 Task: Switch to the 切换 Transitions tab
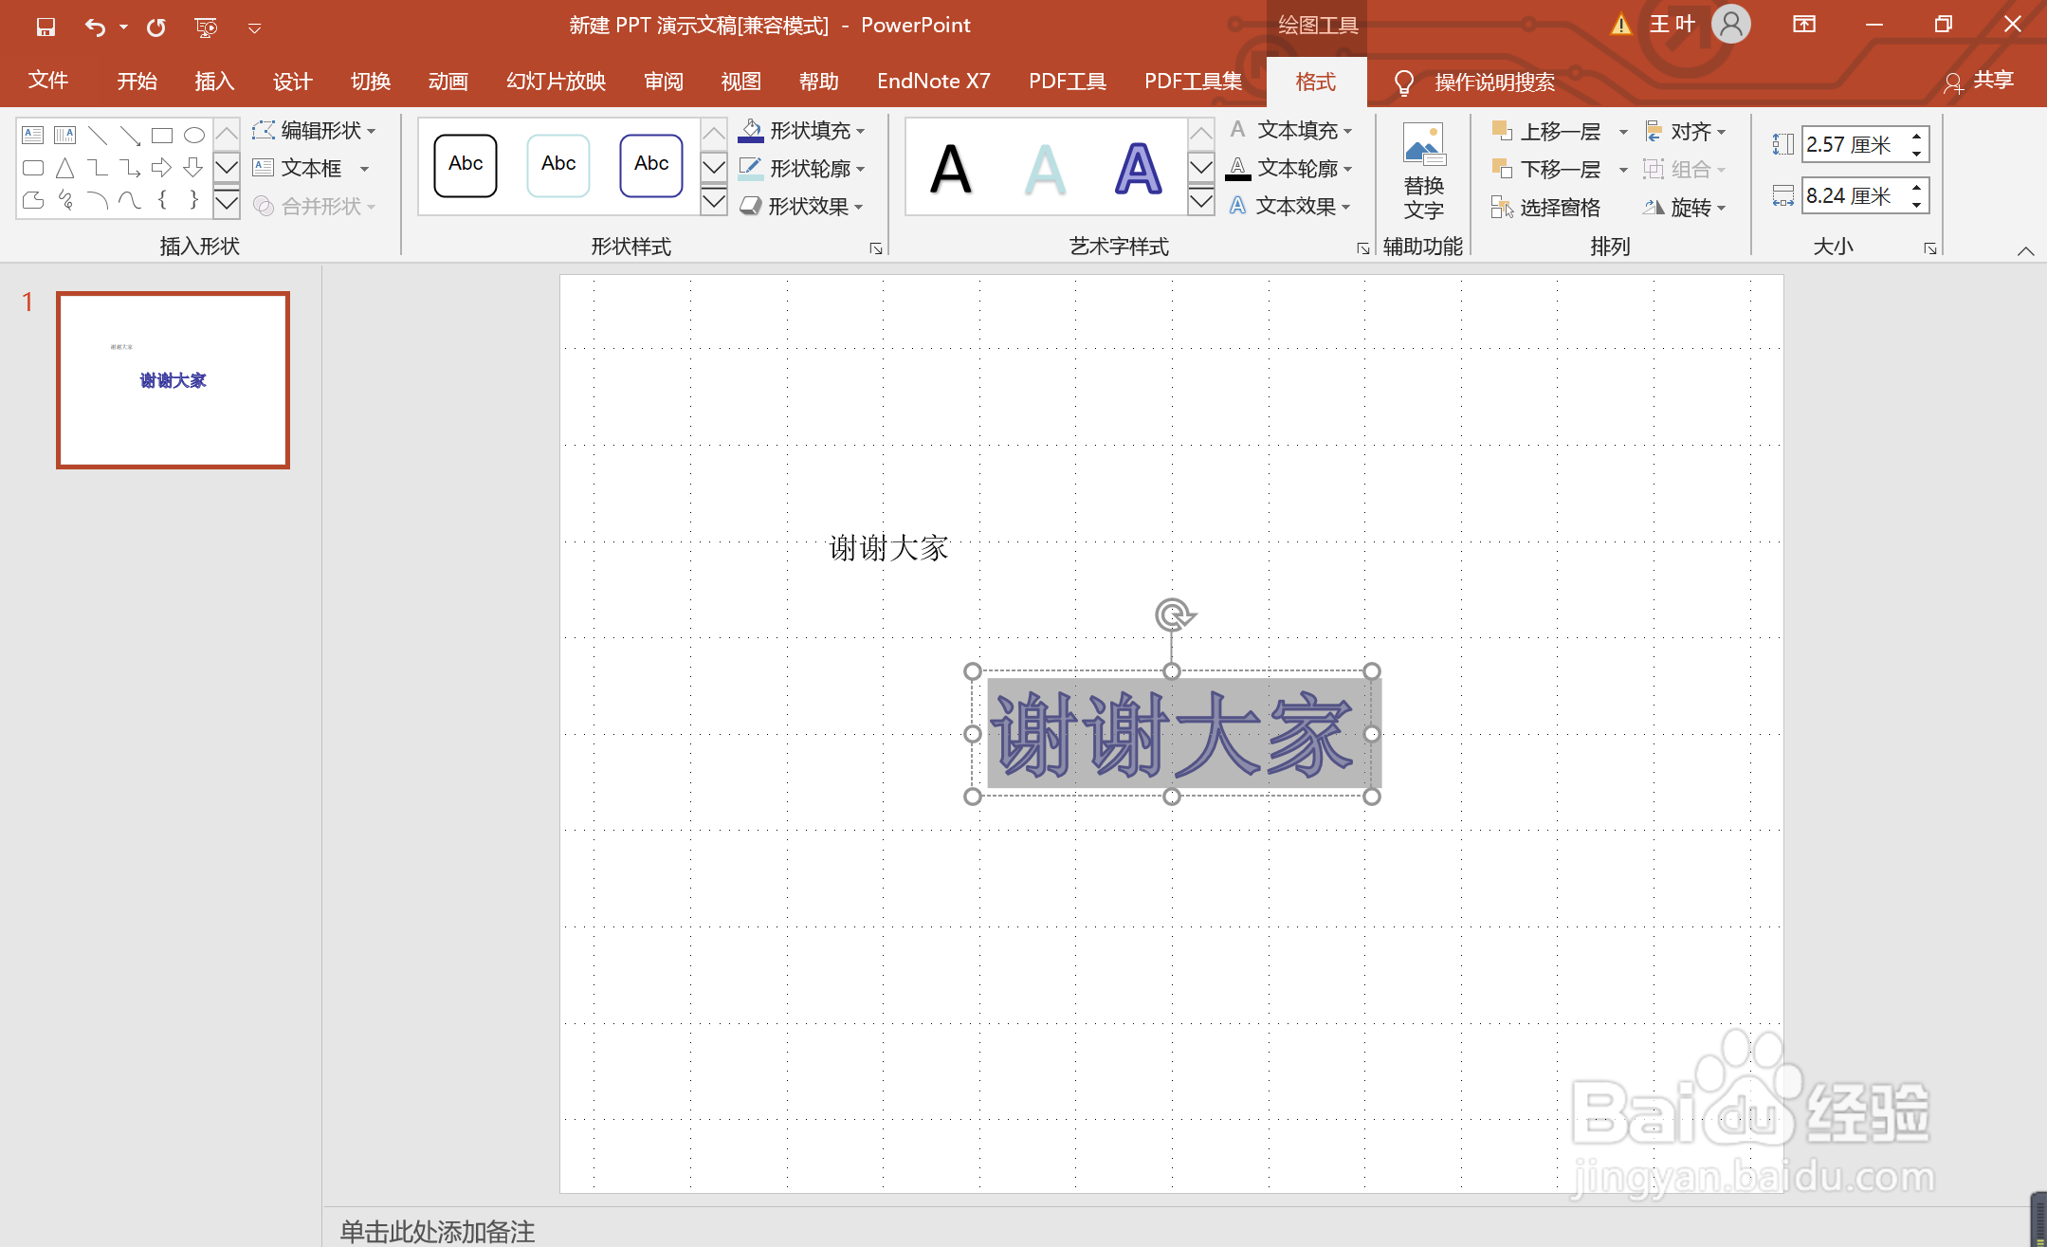(x=371, y=82)
